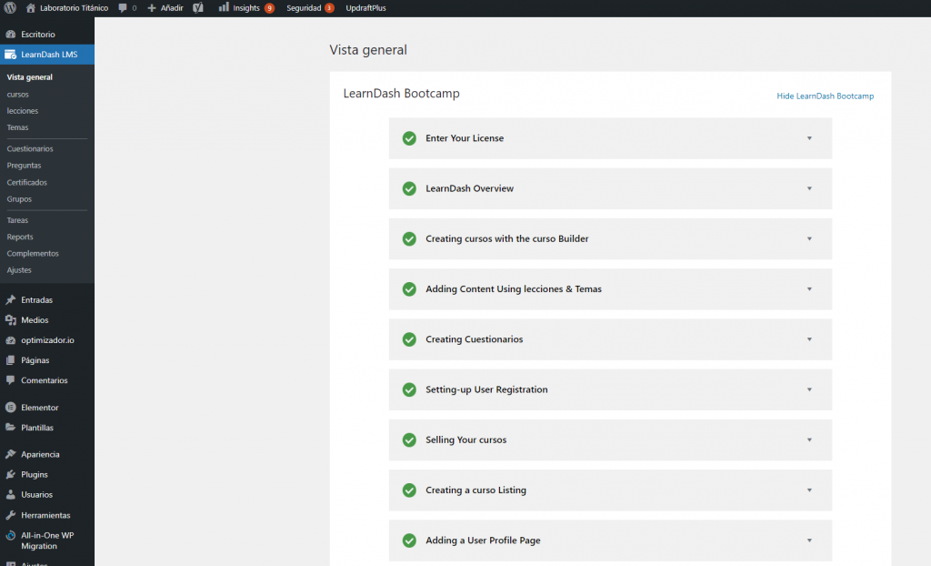Open the comments bubble icon in admin bar
This screenshot has width=931, height=566.
(123, 7)
